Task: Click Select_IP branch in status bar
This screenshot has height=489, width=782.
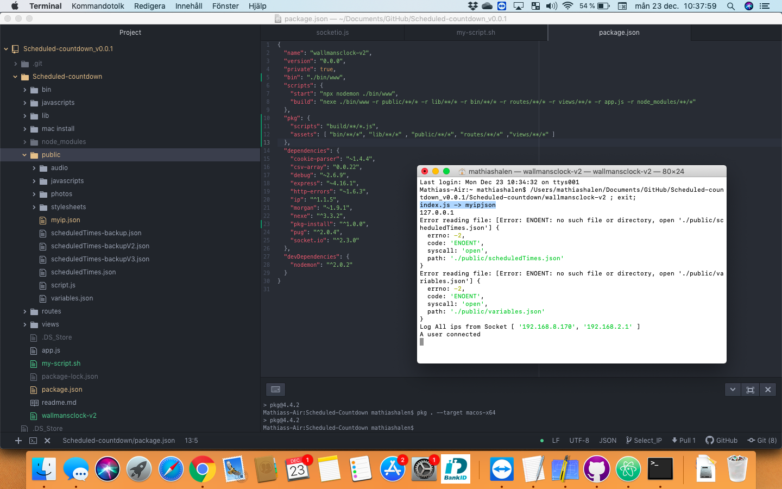Action: [644, 441]
